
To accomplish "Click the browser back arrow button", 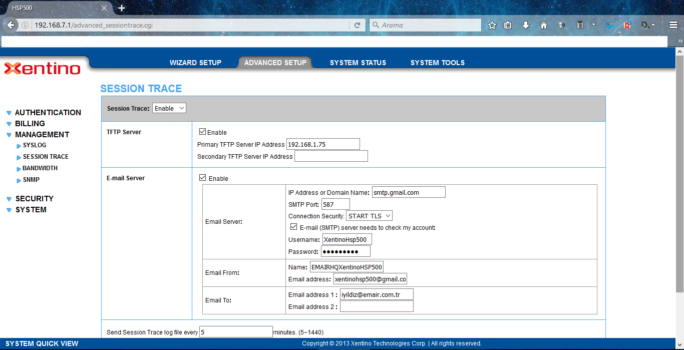I will click(11, 25).
